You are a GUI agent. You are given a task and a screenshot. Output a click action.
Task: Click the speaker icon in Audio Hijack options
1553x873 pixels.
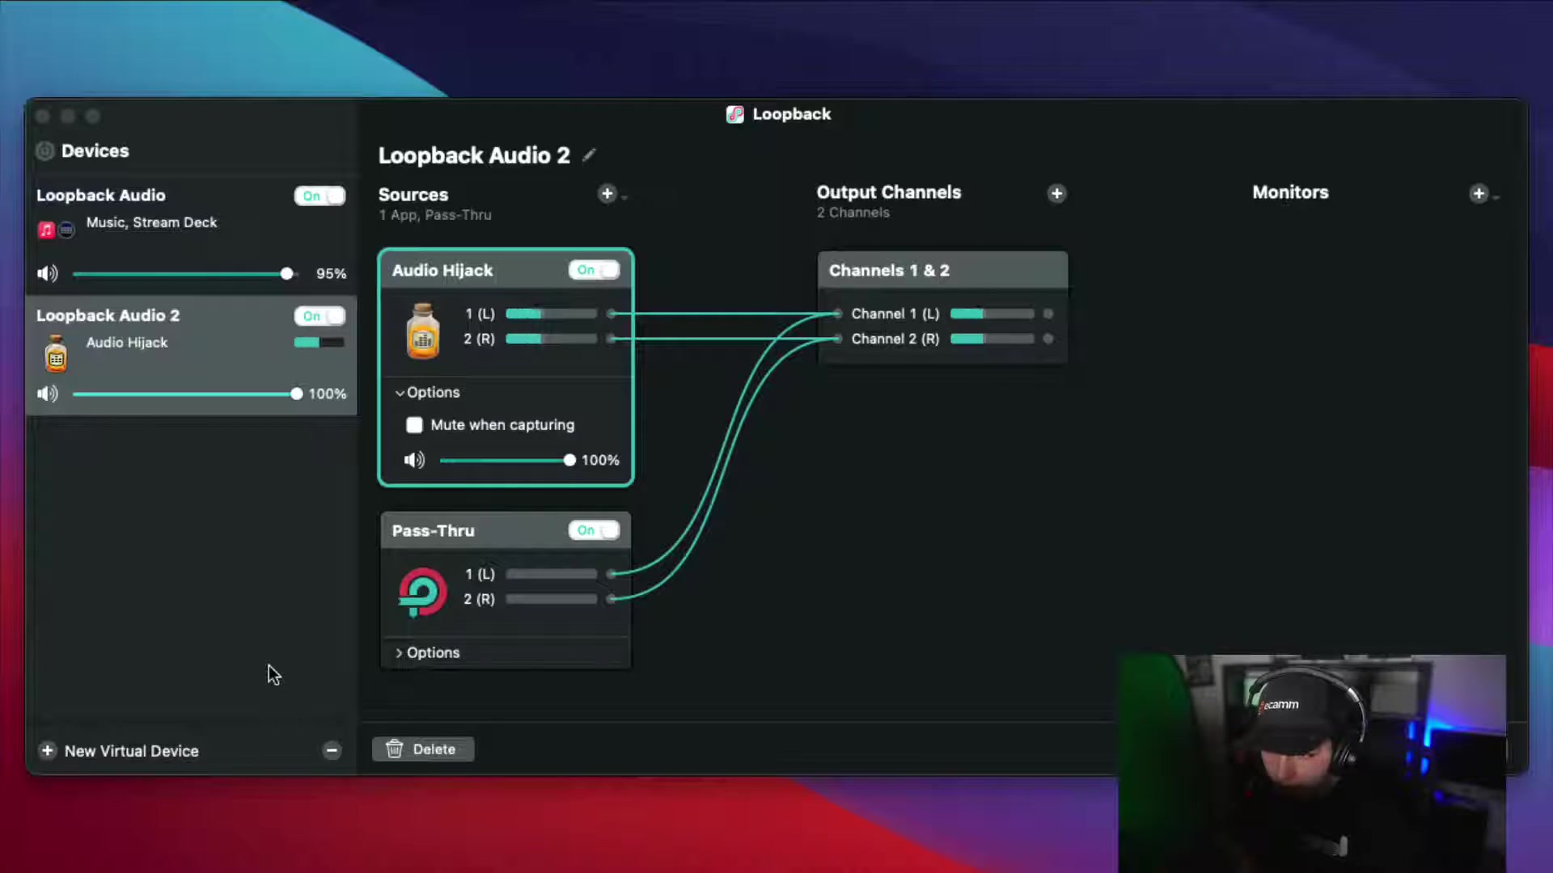[414, 460]
